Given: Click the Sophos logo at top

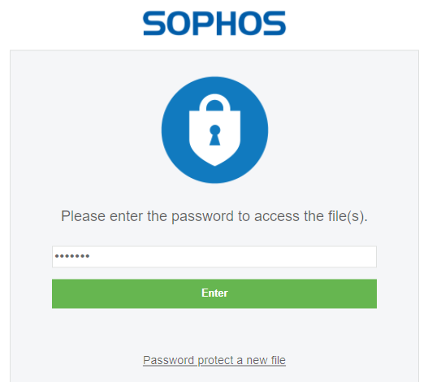Looking at the screenshot, I should click(214, 24).
